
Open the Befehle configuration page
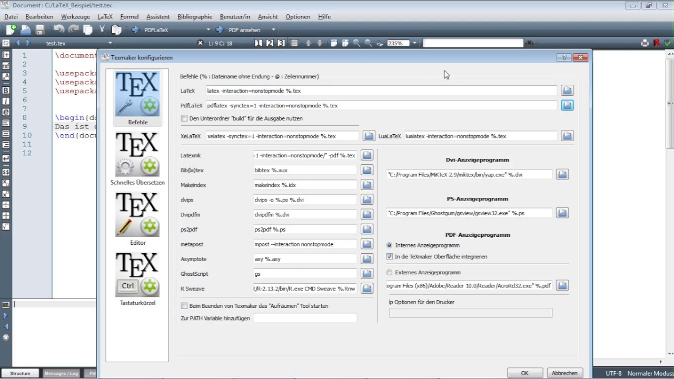(x=137, y=98)
